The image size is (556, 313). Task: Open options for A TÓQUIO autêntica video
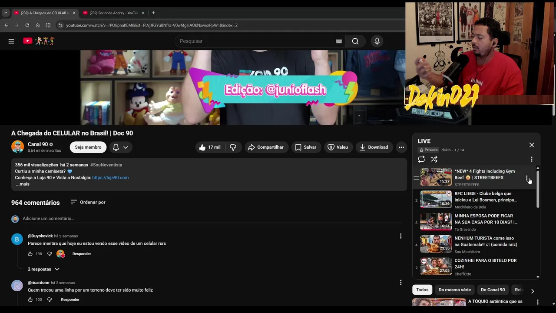538,302
